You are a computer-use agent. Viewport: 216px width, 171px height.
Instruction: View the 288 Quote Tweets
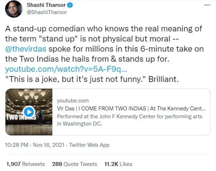pos(75,164)
